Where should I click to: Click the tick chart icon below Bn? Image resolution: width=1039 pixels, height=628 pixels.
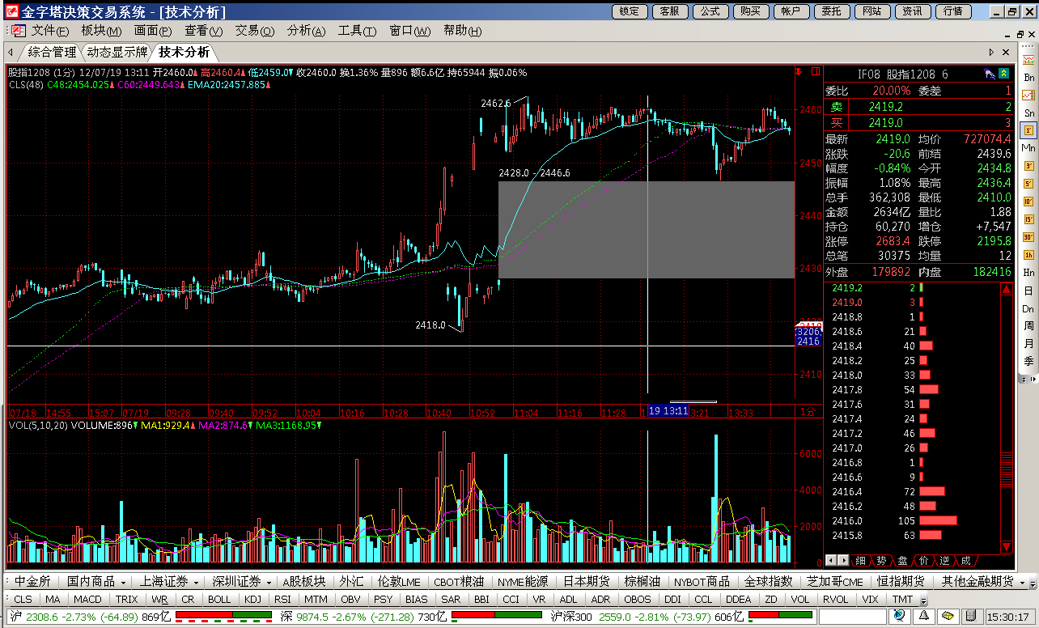pyautogui.click(x=1028, y=95)
